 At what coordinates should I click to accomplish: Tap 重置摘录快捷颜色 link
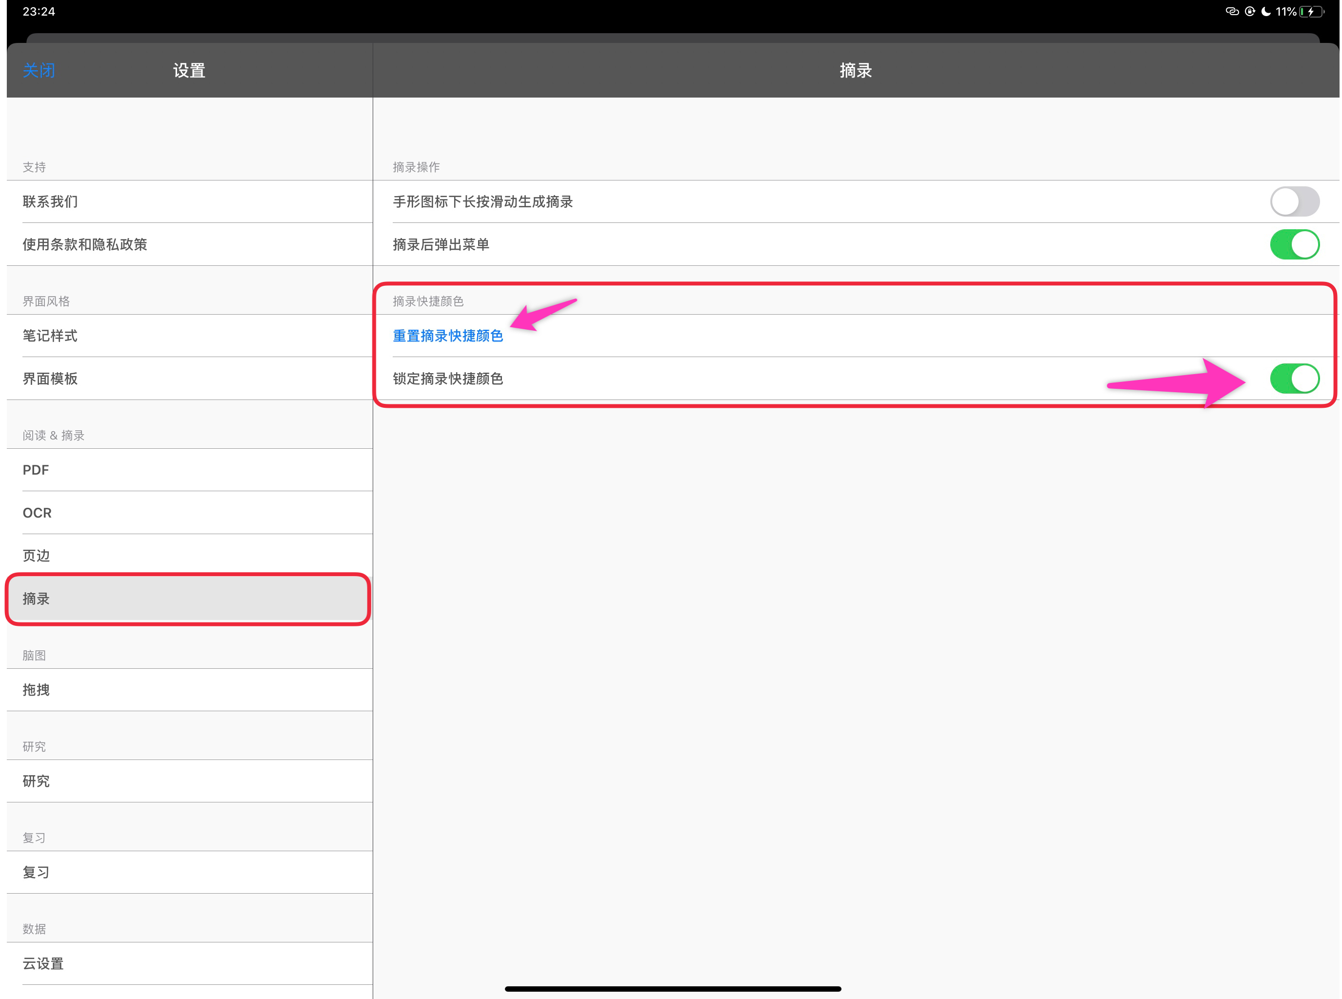pos(447,336)
